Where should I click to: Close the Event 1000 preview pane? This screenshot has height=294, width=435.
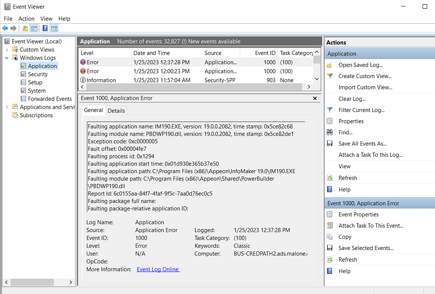coord(315,98)
